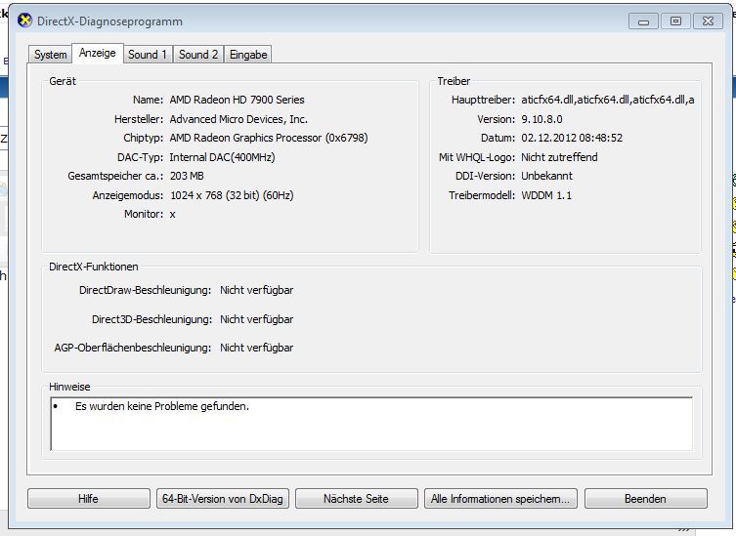Click the Monitor value 'x'
The width and height of the screenshot is (736, 536).
[x=173, y=215]
